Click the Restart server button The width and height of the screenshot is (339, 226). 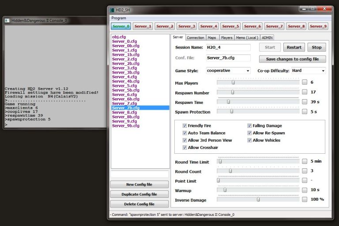pyautogui.click(x=294, y=48)
